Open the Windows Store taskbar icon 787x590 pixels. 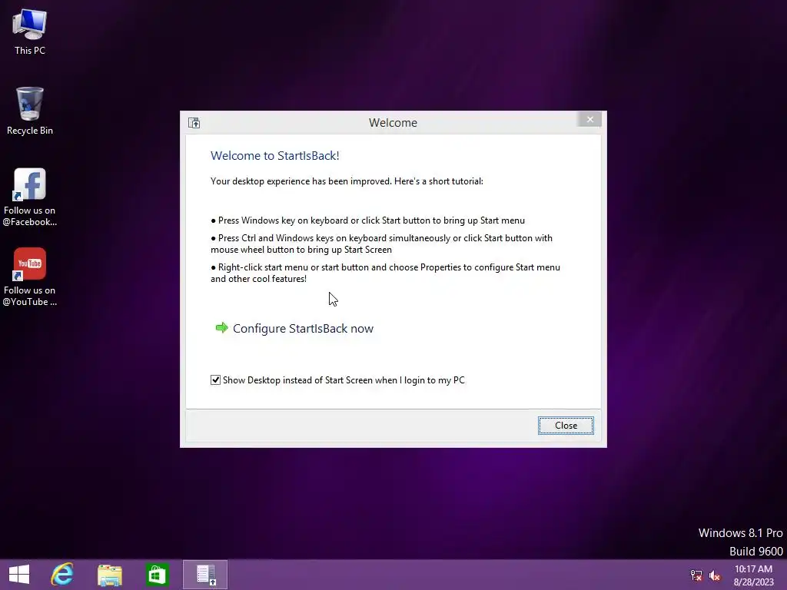coord(157,575)
